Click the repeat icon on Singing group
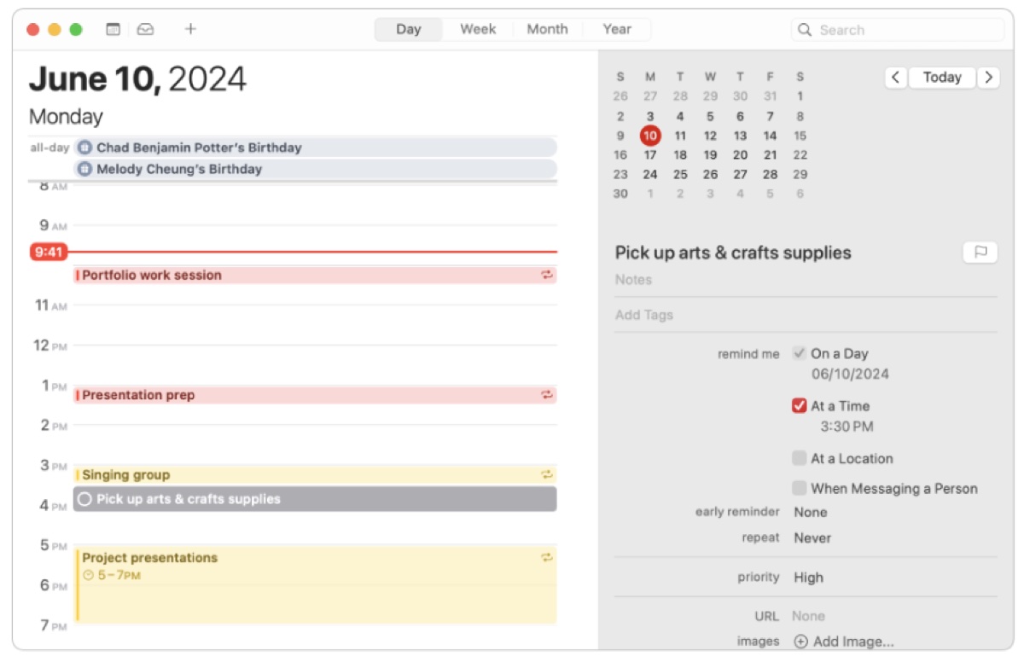1024x662 pixels. 546,473
